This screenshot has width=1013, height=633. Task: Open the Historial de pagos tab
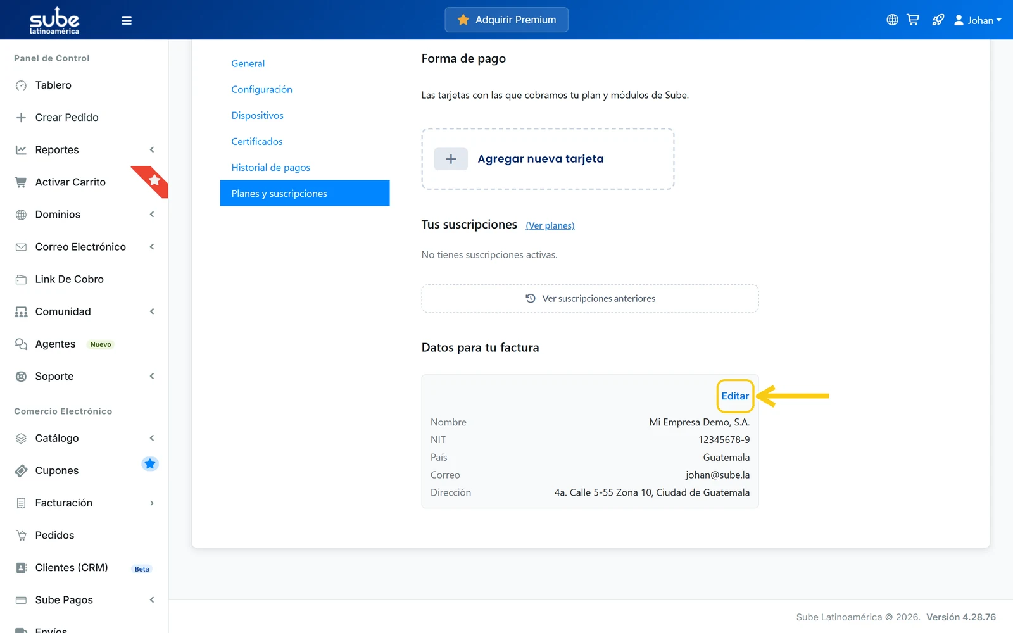(271, 167)
